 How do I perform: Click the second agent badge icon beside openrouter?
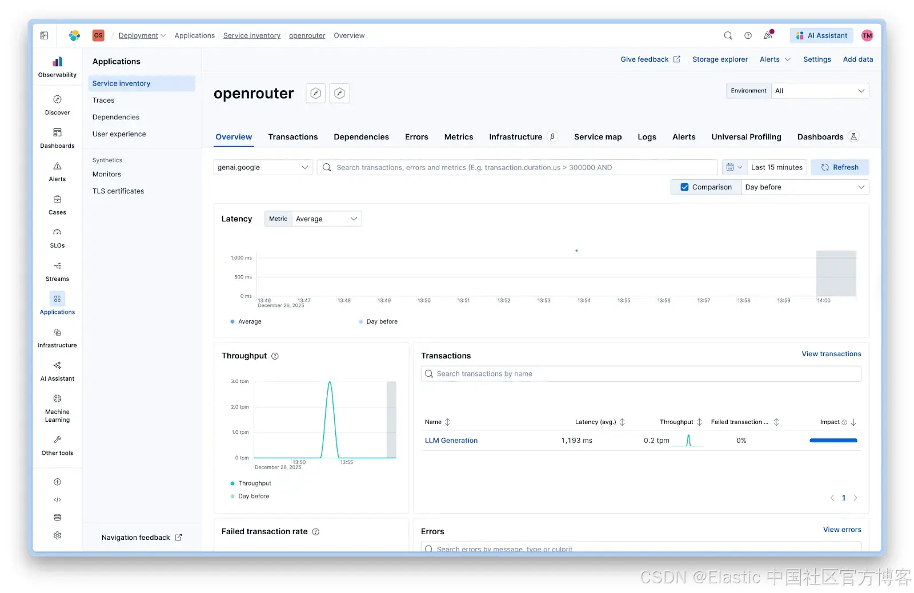[339, 93]
